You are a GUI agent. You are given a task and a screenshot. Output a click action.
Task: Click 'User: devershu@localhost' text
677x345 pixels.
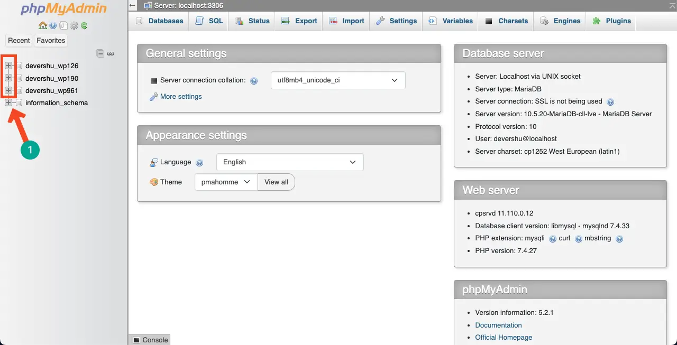[516, 138]
